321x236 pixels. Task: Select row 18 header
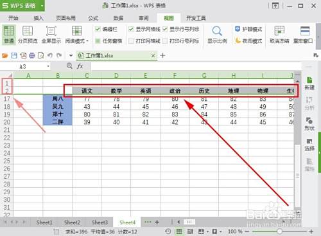coord(7,107)
